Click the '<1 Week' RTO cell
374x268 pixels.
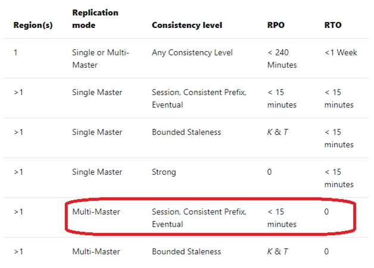click(341, 52)
